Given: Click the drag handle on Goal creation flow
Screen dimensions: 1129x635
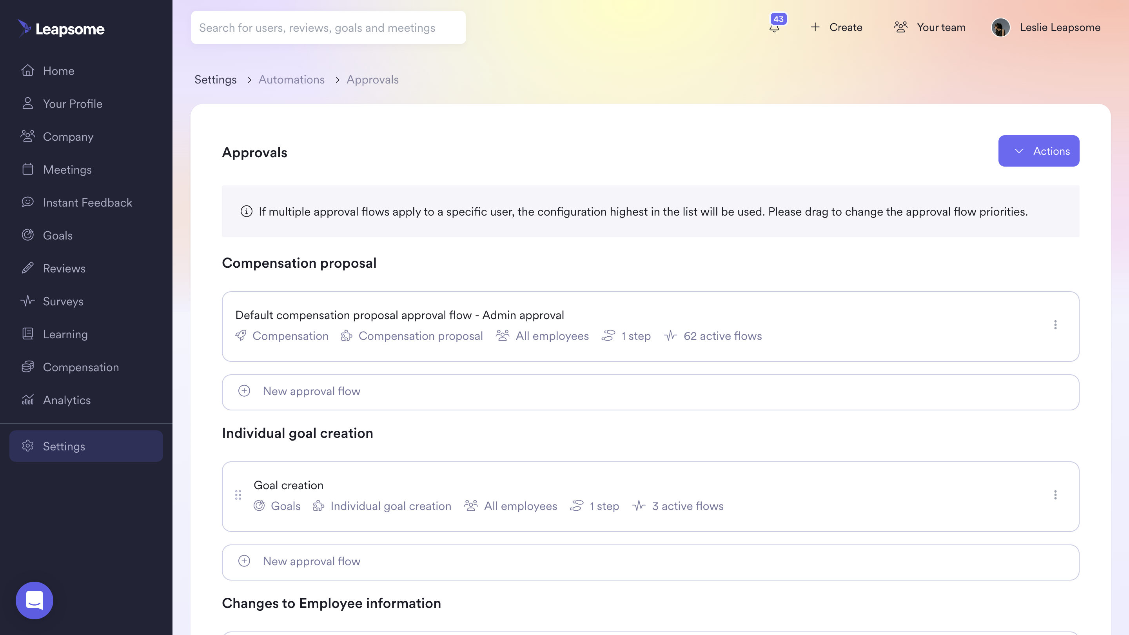Looking at the screenshot, I should point(238,495).
